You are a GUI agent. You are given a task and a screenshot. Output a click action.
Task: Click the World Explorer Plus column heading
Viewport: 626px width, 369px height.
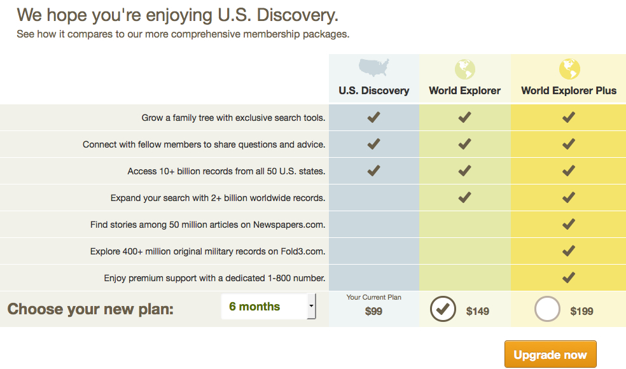coord(569,90)
